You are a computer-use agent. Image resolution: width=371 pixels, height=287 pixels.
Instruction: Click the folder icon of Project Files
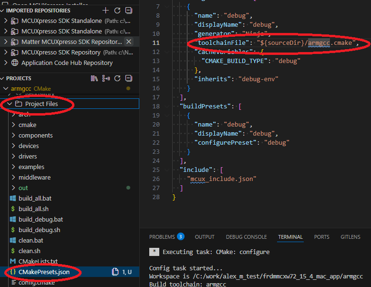coord(19,104)
